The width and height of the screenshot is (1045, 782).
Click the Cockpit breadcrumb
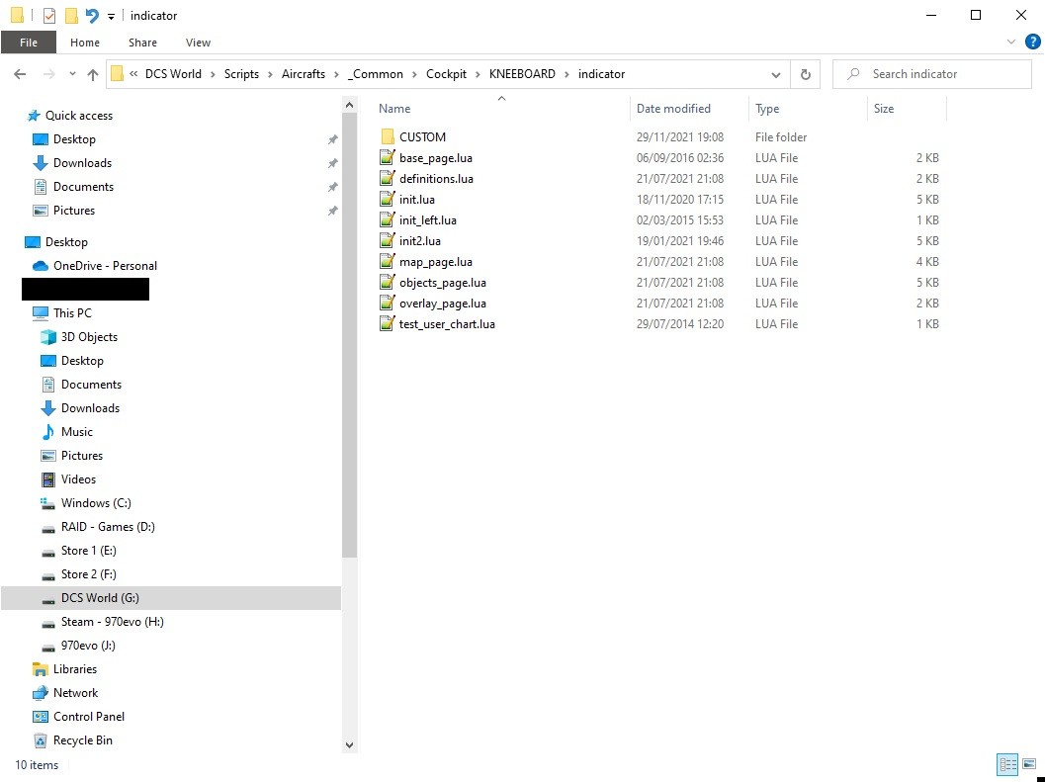point(446,74)
